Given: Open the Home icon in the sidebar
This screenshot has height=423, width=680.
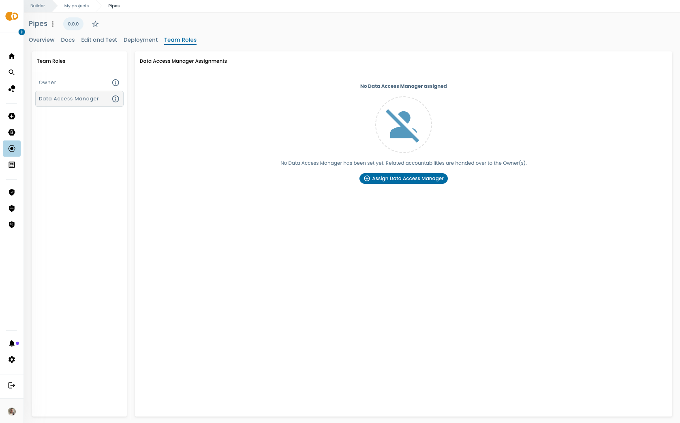Looking at the screenshot, I should 12,56.
